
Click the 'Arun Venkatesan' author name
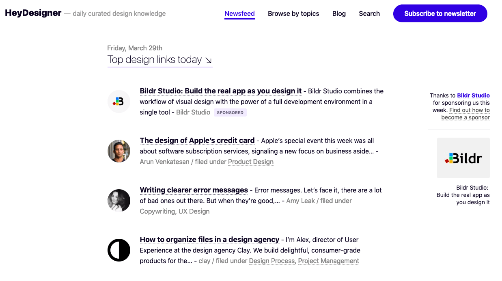coord(165,162)
